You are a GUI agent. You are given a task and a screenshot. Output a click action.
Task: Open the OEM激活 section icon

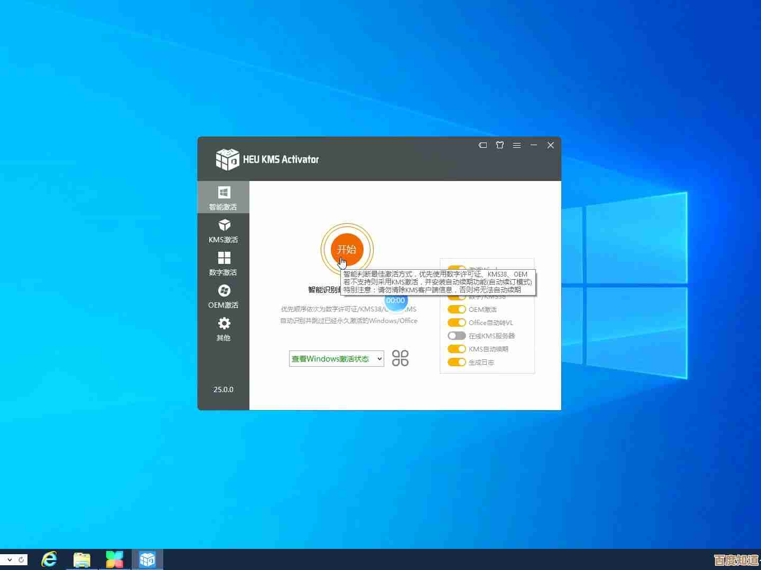coord(224,291)
